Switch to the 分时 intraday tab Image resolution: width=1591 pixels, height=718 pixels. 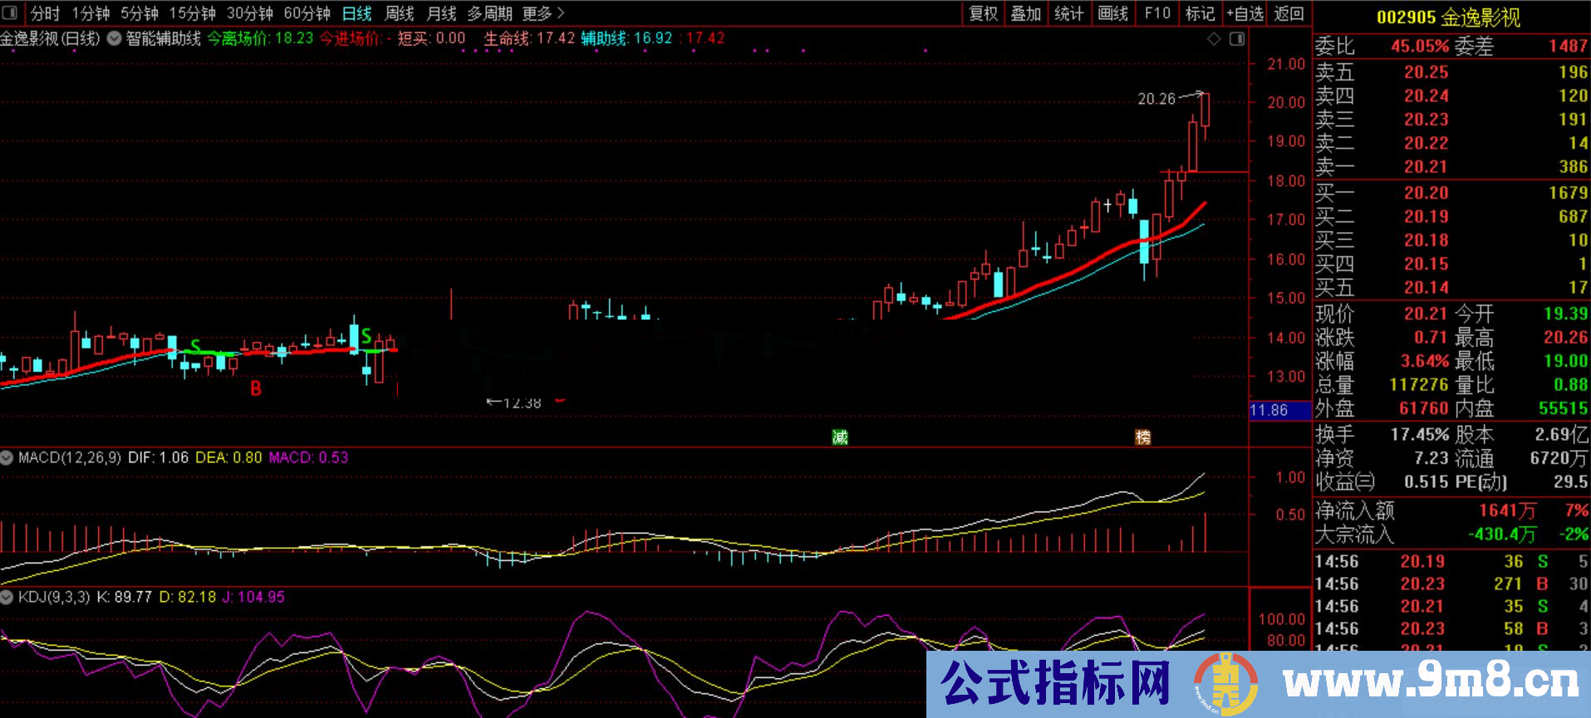pos(45,13)
